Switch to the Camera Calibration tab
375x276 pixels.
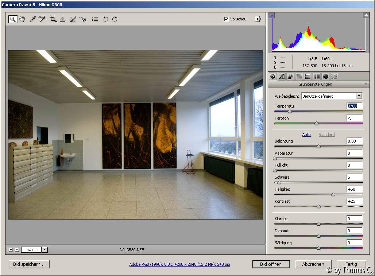[325, 76]
